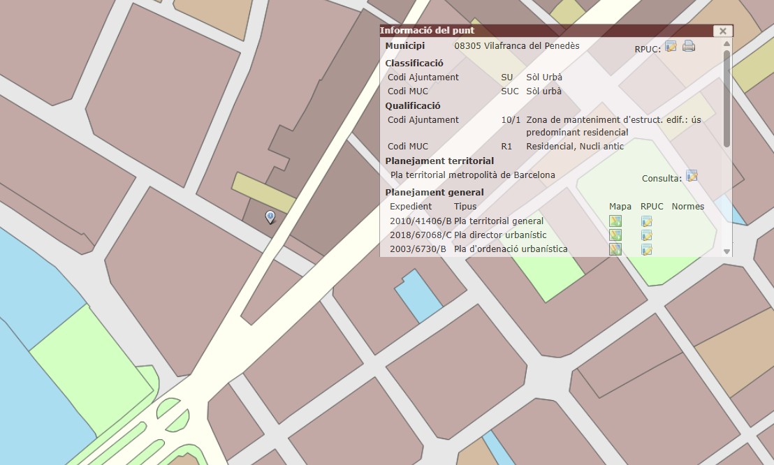Open Mapa icon for Pla d'ordenació urbanística
The image size is (774, 465).
click(x=615, y=249)
